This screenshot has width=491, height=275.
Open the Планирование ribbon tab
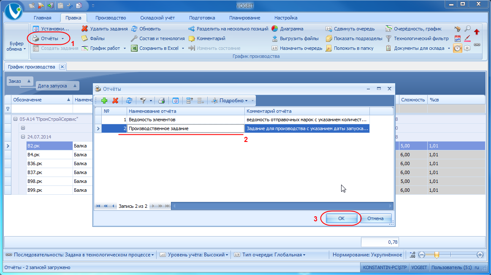click(244, 18)
